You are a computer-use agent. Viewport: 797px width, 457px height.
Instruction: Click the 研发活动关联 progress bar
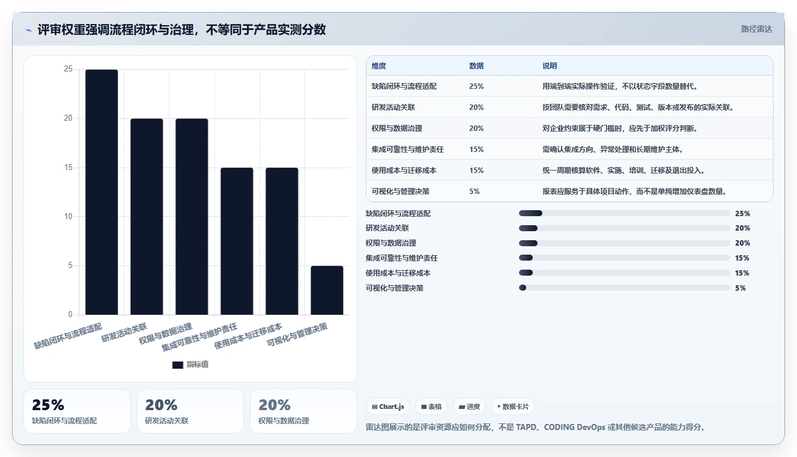pyautogui.click(x=625, y=228)
